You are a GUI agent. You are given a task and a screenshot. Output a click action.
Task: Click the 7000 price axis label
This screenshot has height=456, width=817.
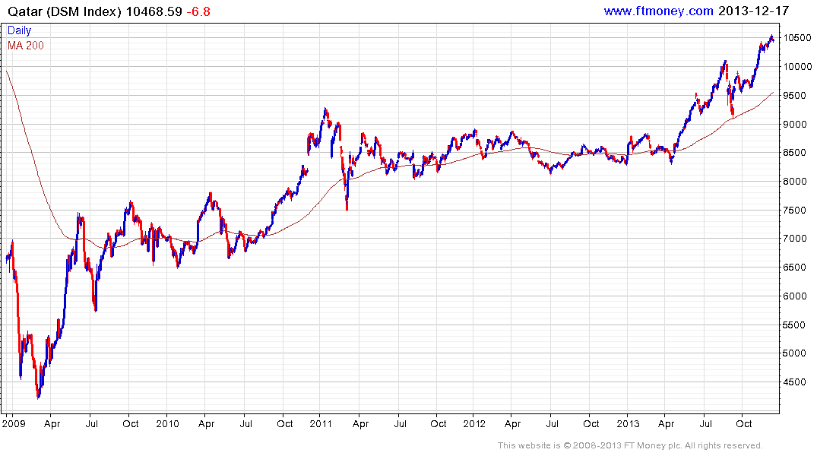coord(796,239)
